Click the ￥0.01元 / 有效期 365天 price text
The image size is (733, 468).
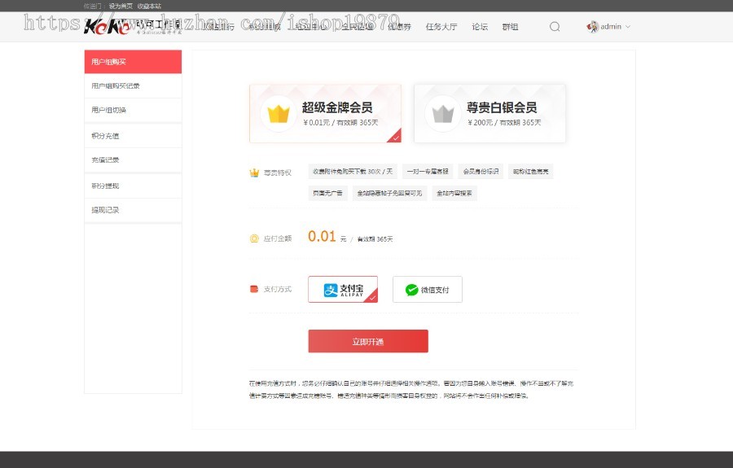(340, 122)
